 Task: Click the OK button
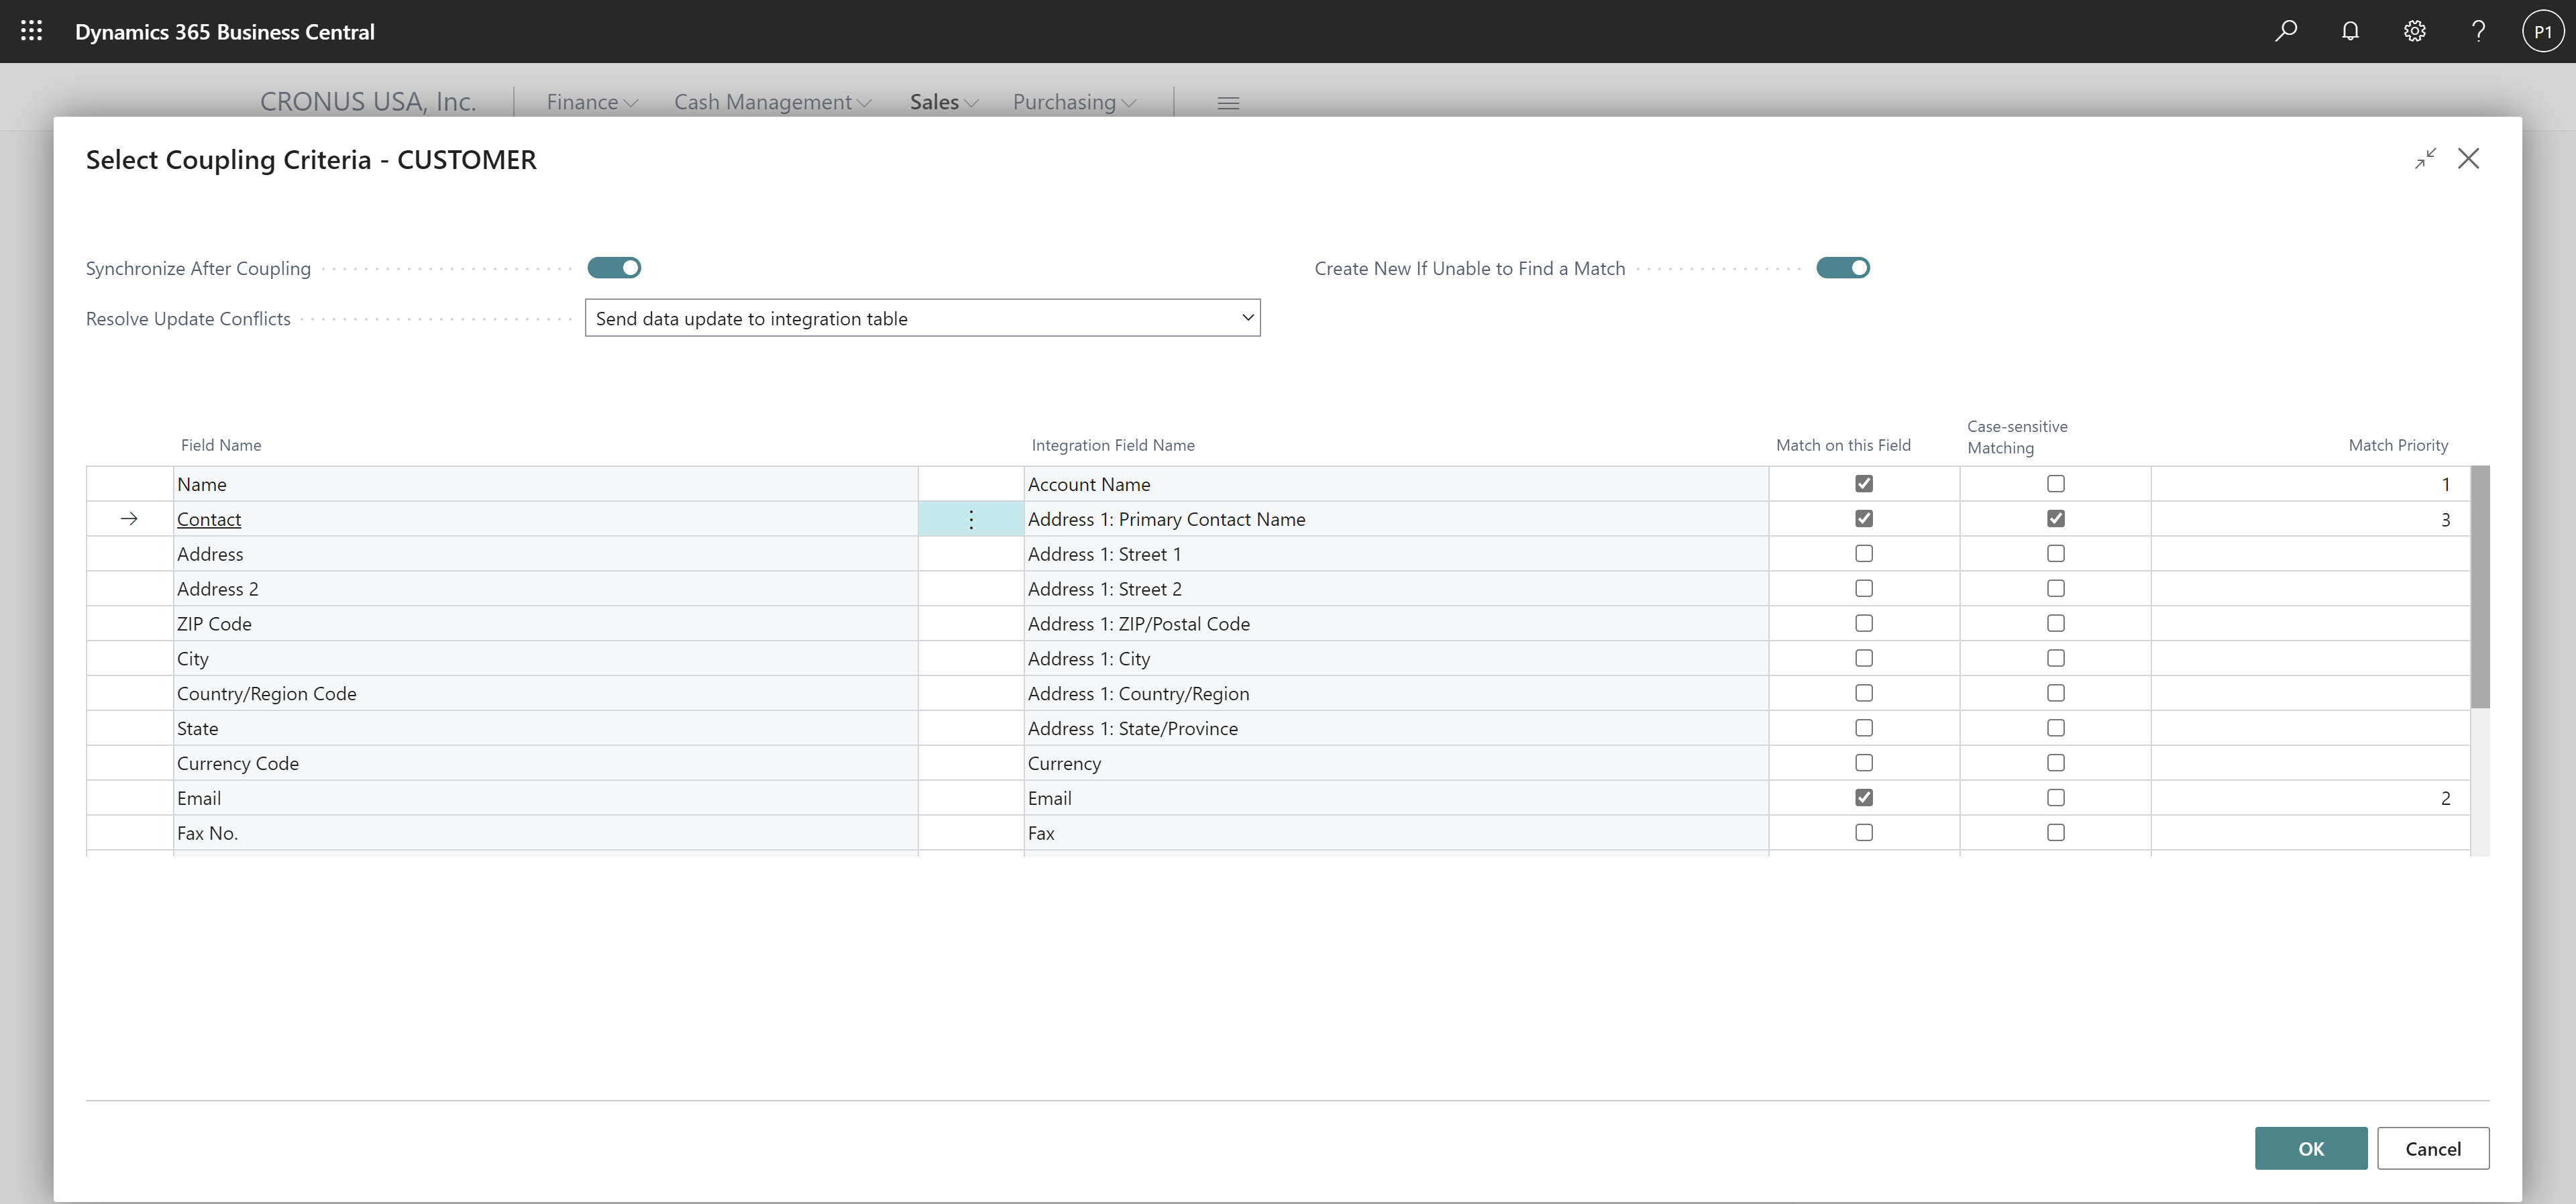click(x=2310, y=1148)
